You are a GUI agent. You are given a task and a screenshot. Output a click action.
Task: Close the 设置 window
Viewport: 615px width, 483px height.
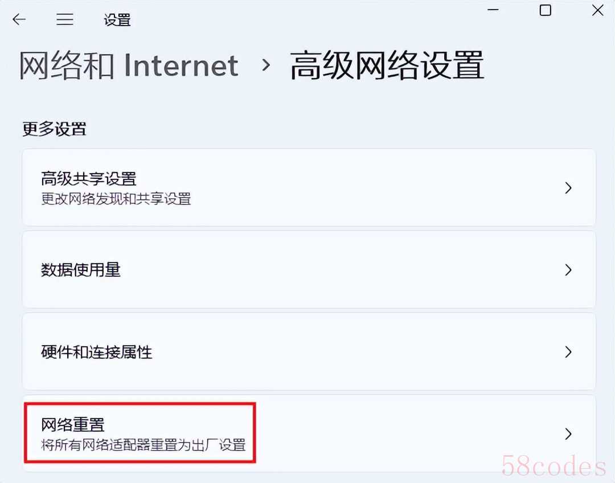[597, 10]
